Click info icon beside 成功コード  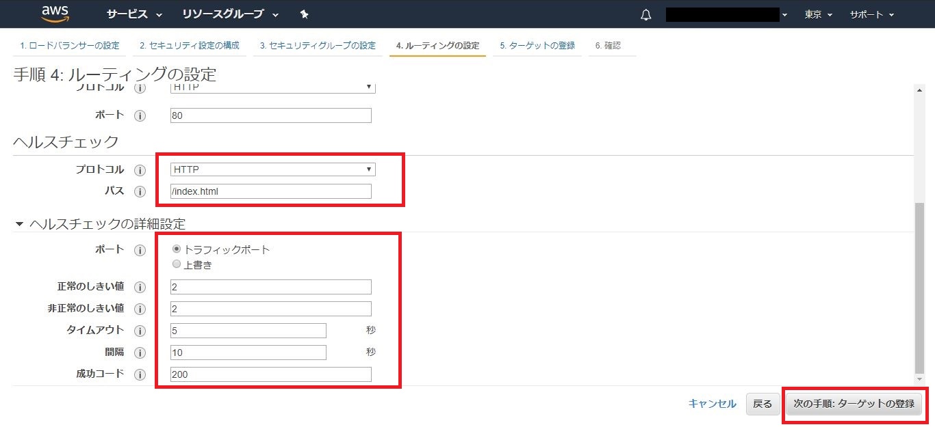(140, 375)
